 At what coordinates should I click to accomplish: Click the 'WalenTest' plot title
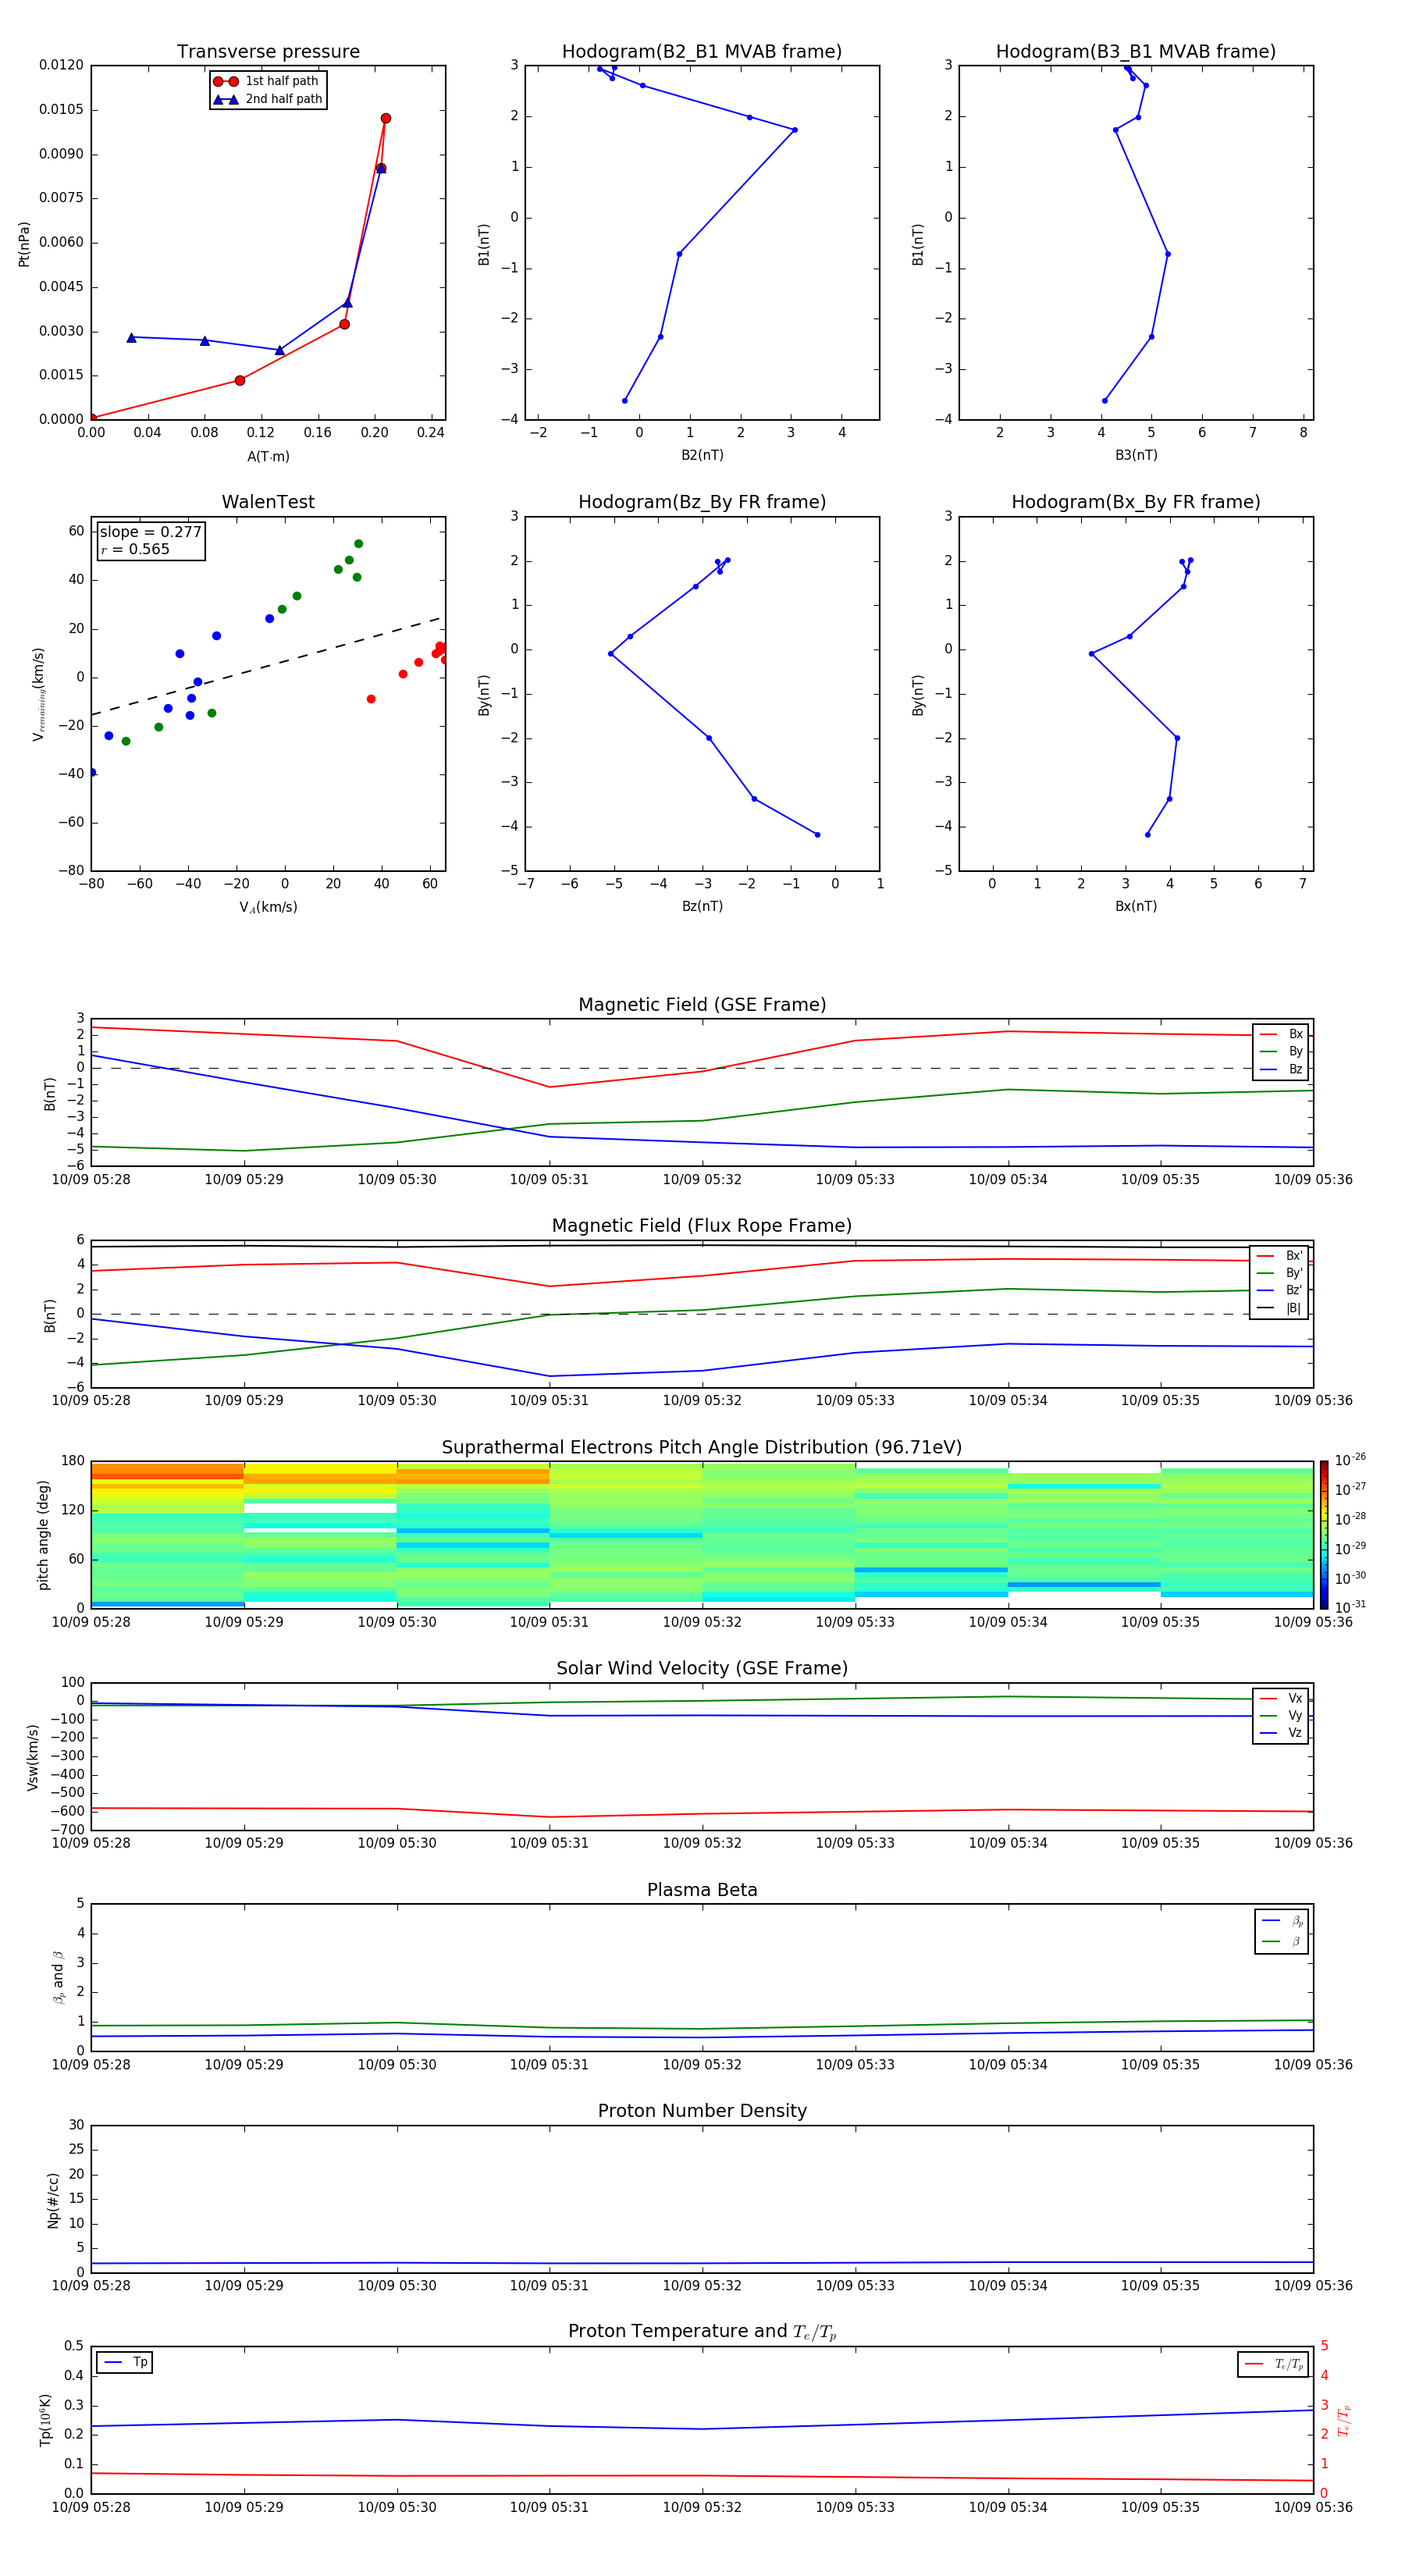[x=268, y=502]
